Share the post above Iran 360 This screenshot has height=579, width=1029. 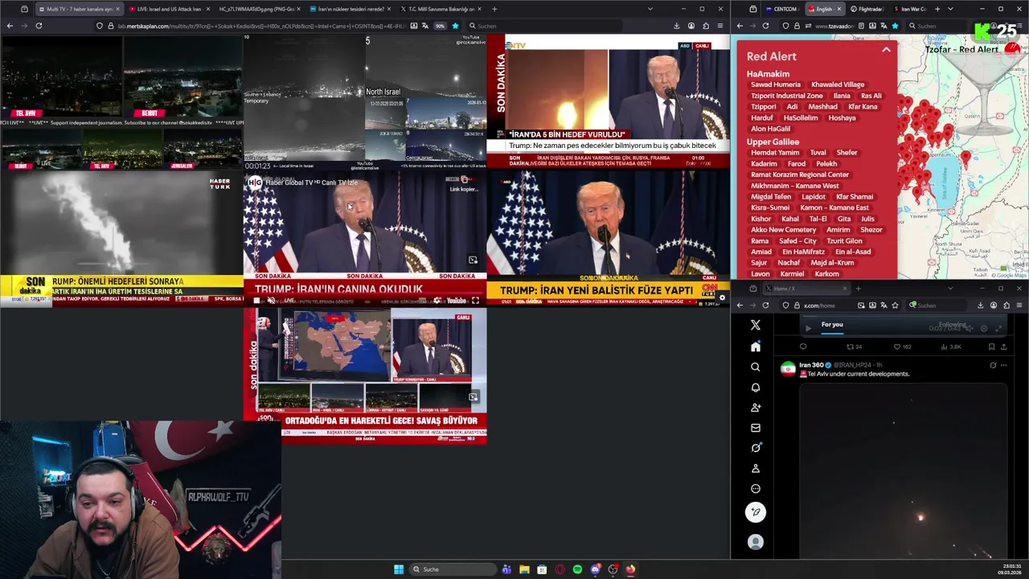[x=1003, y=347]
